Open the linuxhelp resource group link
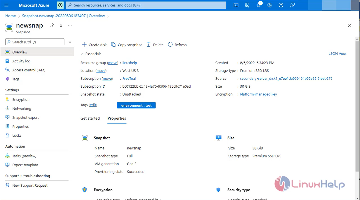The height and width of the screenshot is (200, 360). click(130, 63)
